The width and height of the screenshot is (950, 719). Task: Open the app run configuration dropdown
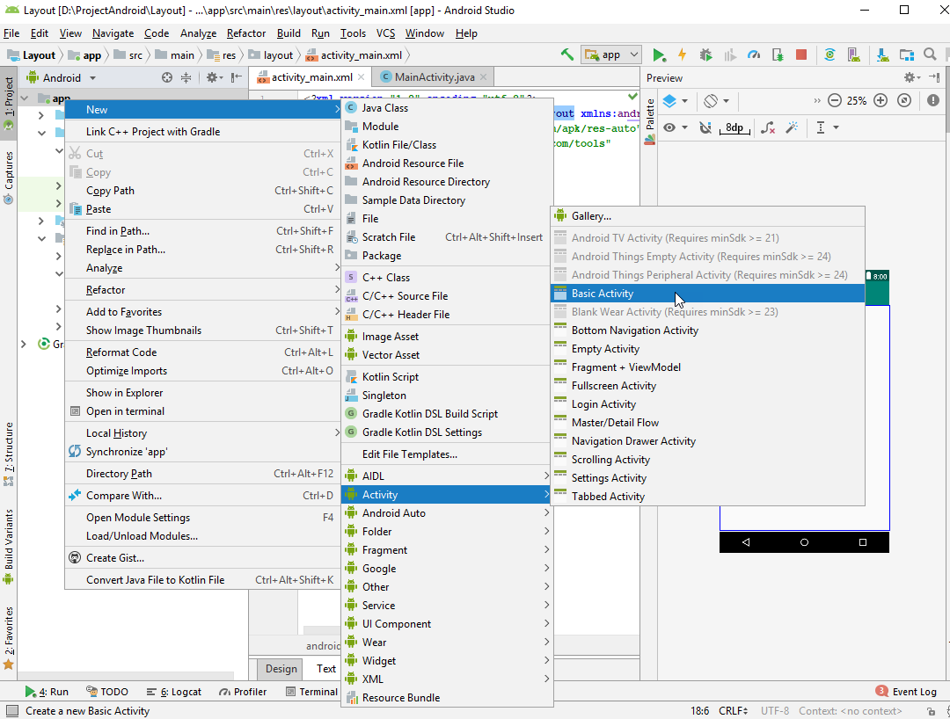click(x=610, y=55)
